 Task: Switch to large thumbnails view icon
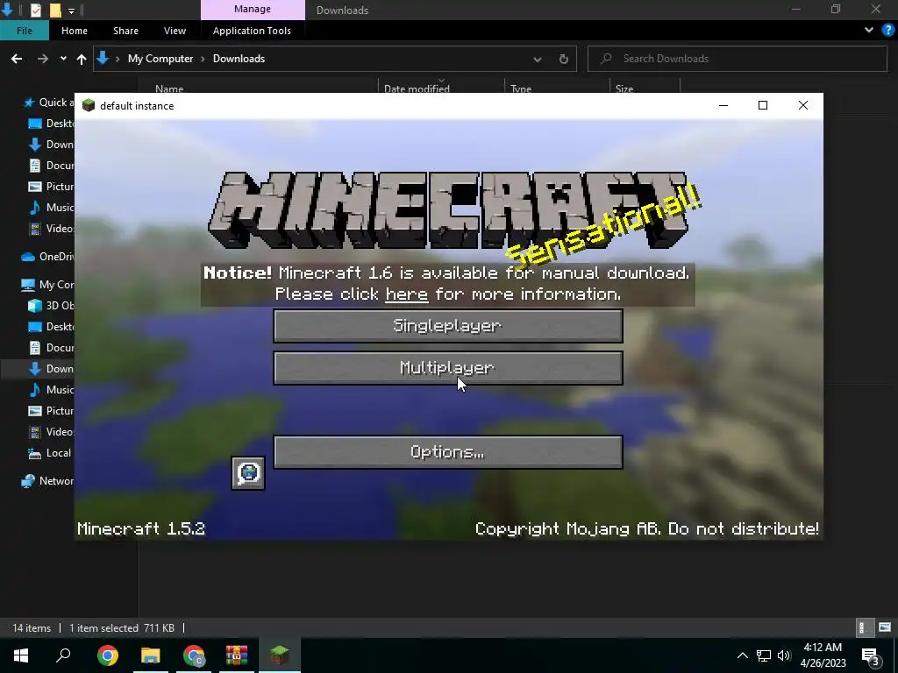coord(885,627)
